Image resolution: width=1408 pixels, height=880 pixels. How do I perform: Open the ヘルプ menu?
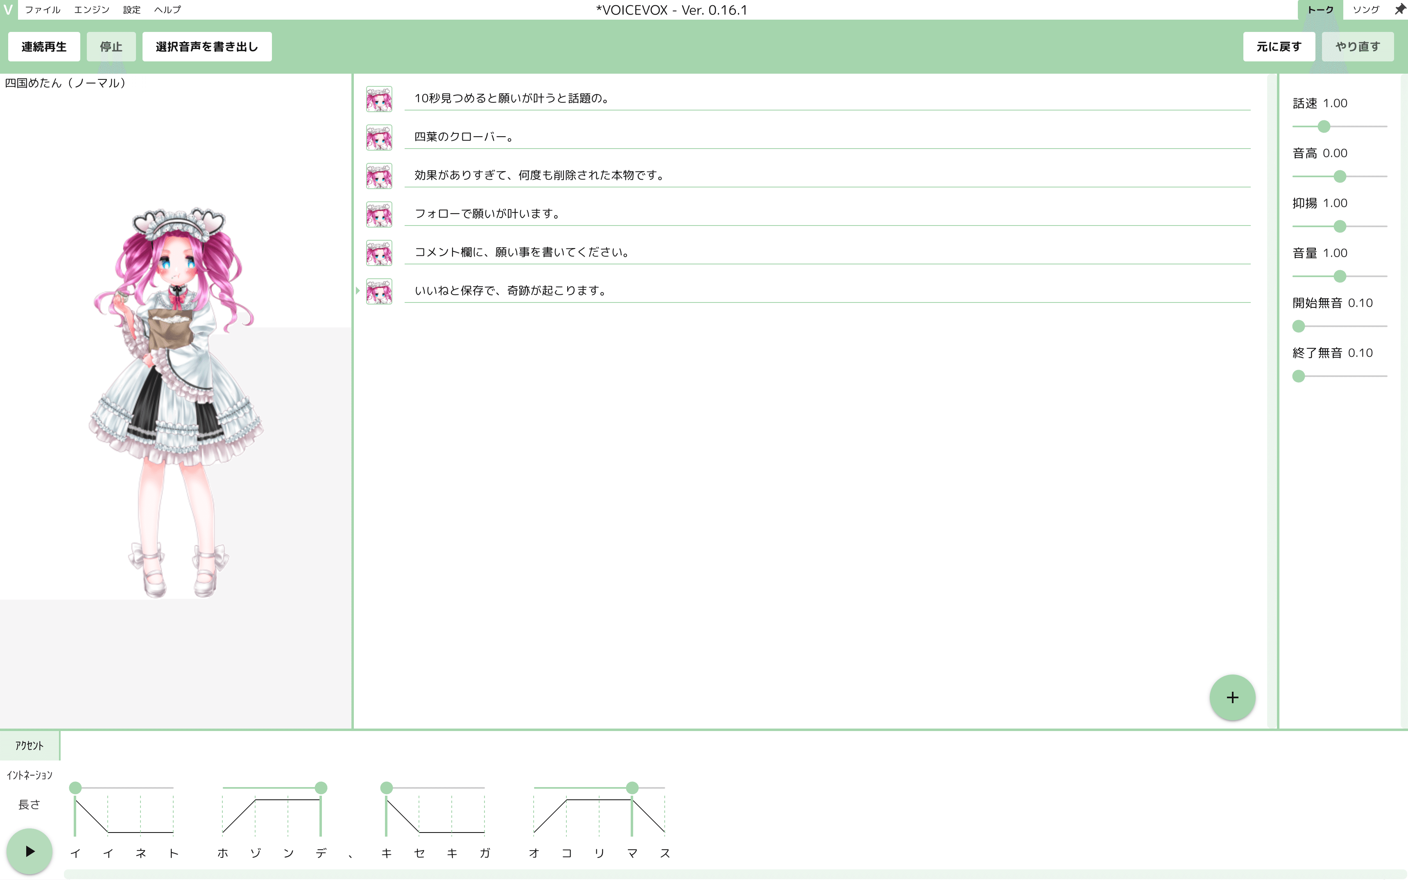[168, 9]
